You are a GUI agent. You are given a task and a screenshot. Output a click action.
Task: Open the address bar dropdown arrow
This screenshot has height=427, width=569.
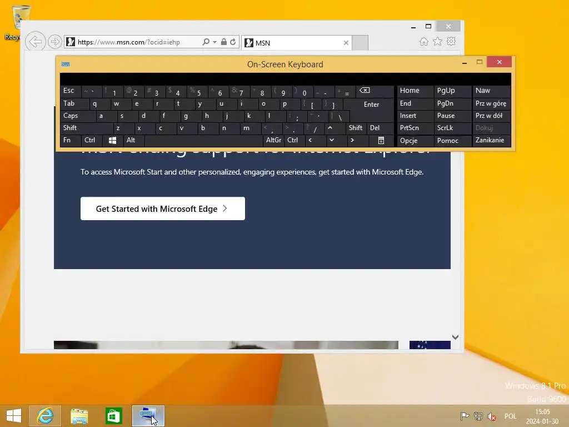(214, 42)
